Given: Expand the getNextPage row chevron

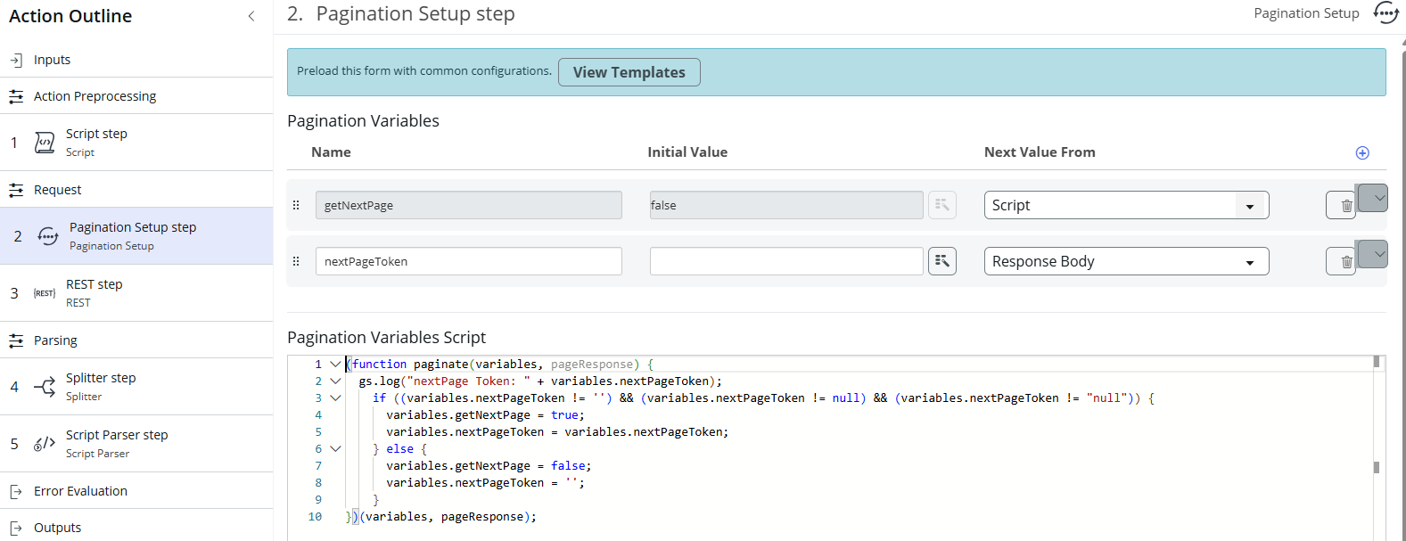Looking at the screenshot, I should tap(1374, 198).
